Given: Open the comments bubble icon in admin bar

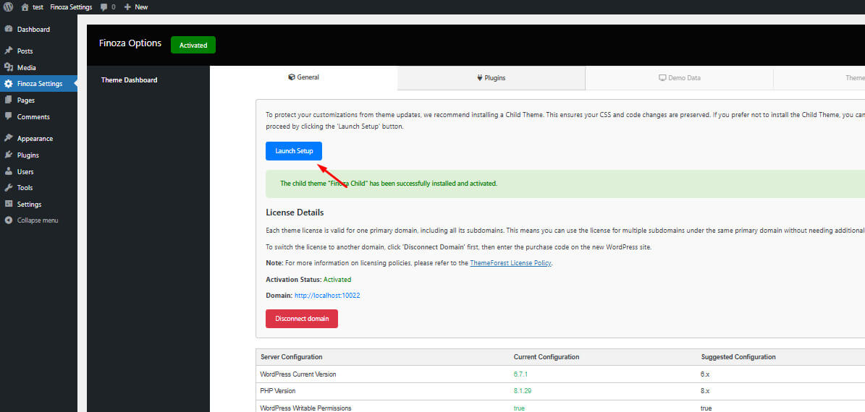Looking at the screenshot, I should point(104,7).
